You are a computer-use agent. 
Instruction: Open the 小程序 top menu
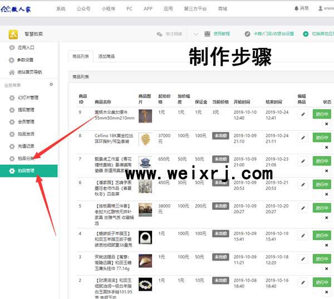pyautogui.click(x=108, y=9)
